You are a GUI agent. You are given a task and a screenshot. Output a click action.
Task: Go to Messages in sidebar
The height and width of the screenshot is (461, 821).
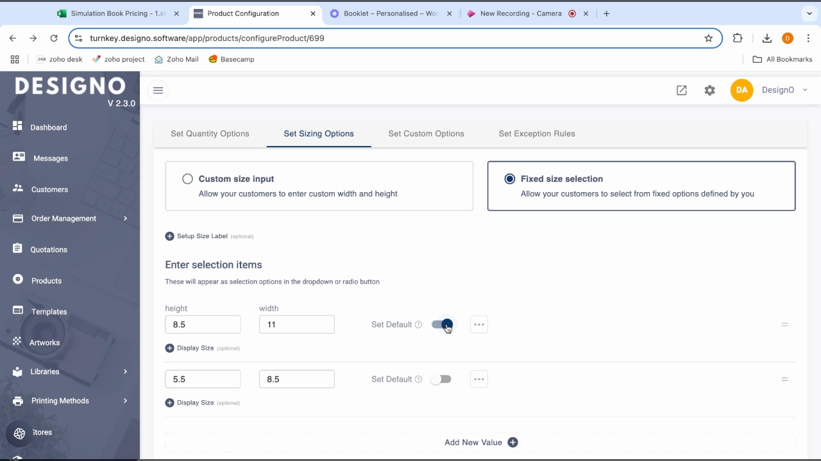click(50, 158)
